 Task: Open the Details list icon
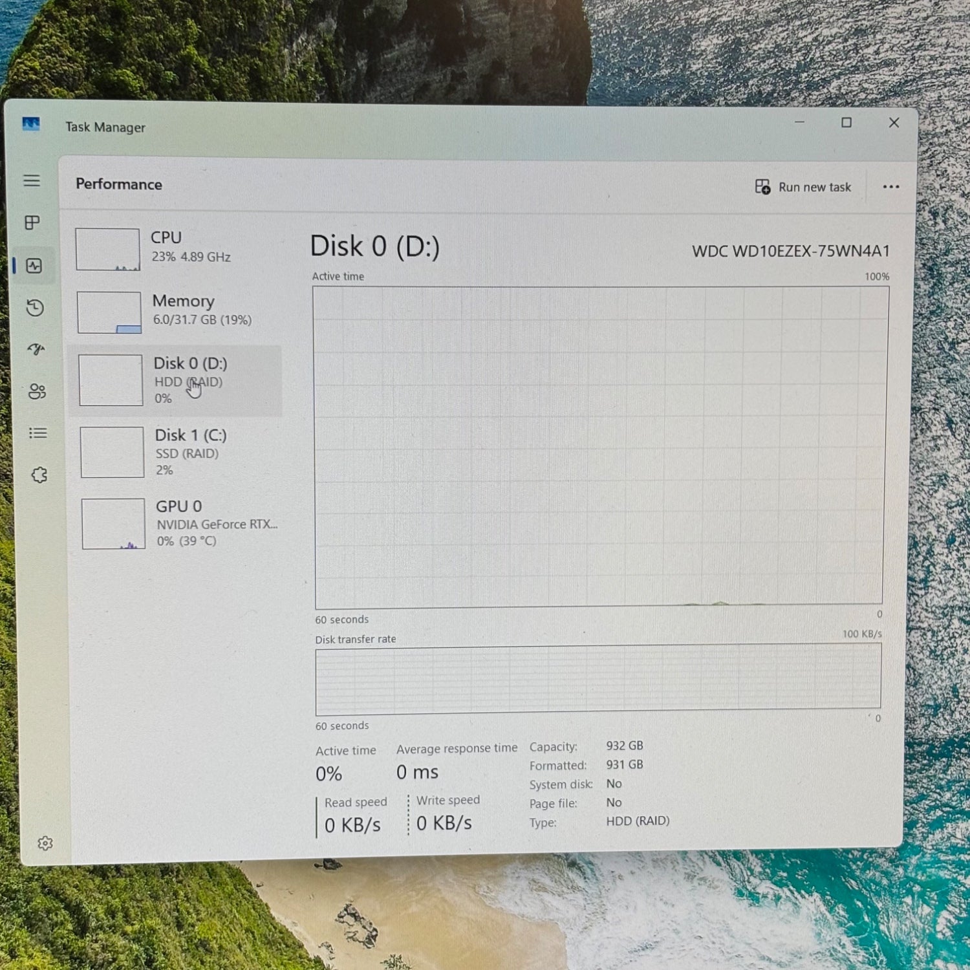(x=38, y=433)
